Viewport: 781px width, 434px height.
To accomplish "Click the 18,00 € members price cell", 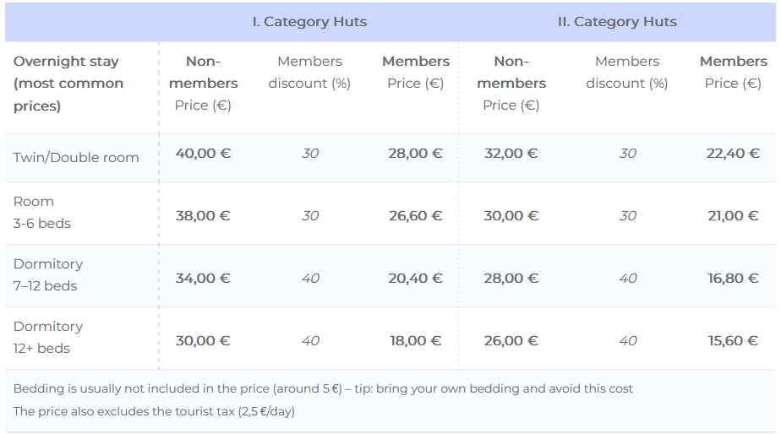I will tap(415, 341).
